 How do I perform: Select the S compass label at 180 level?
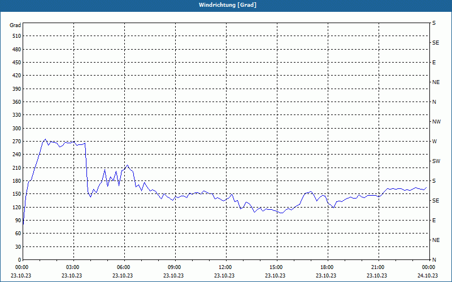tap(434, 181)
